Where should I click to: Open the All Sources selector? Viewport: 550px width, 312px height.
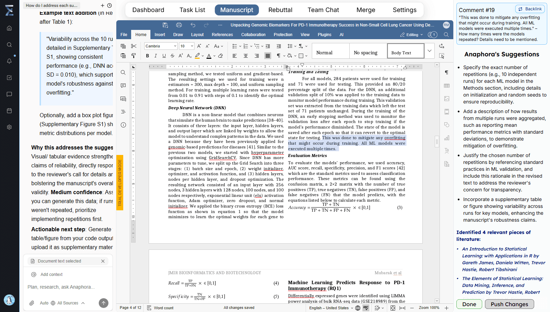[67, 303]
